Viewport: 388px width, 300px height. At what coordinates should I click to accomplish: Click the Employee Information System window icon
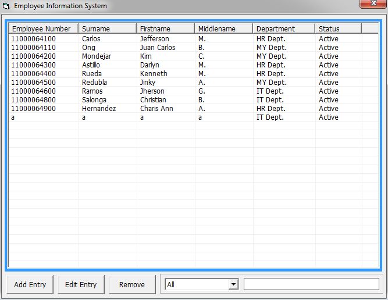pos(6,6)
